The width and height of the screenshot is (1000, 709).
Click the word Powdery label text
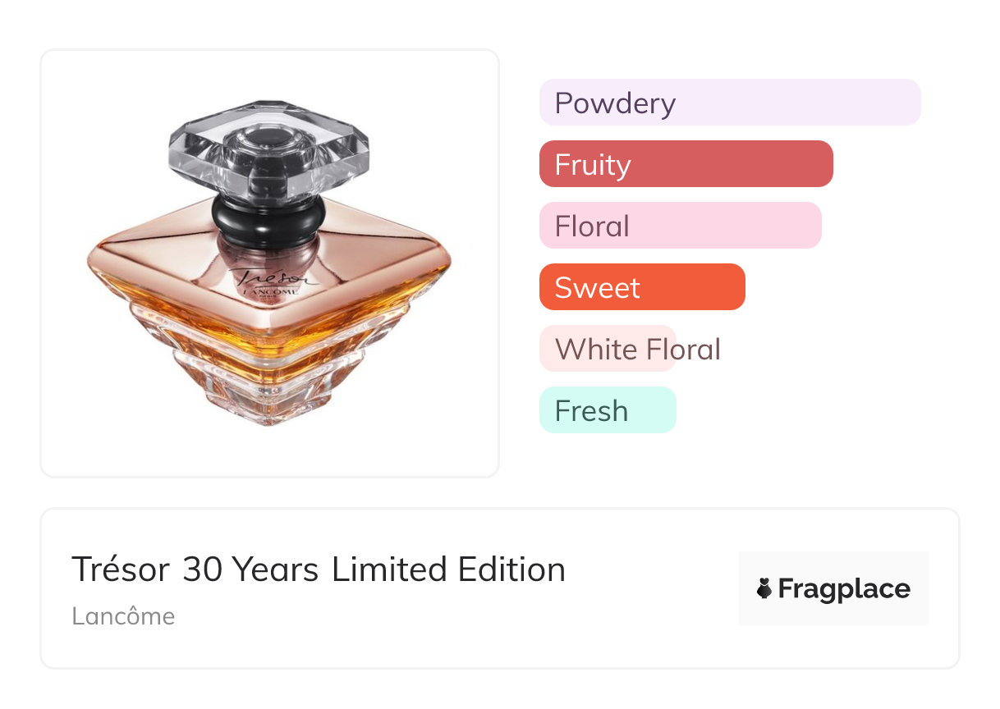[x=615, y=103]
